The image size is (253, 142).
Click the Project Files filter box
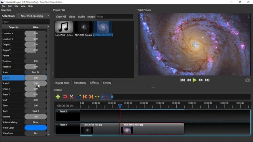click(x=115, y=17)
